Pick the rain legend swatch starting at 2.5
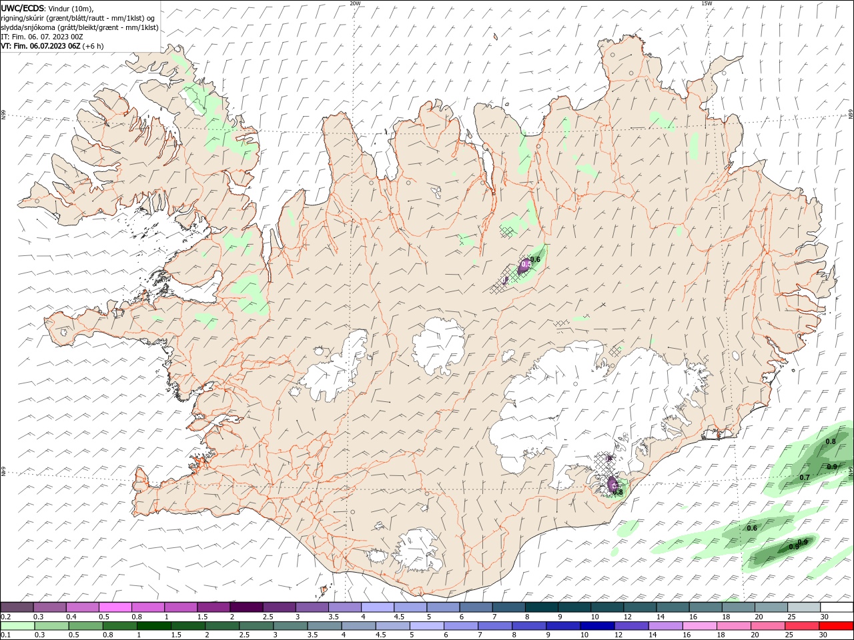This screenshot has width=854, height=640. click(256, 626)
